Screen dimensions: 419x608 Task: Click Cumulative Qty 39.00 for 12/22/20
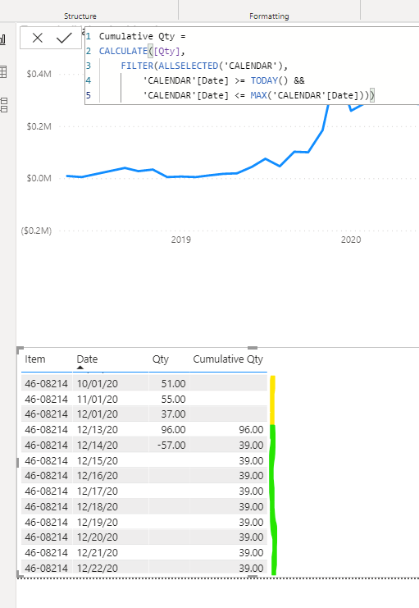(251, 568)
